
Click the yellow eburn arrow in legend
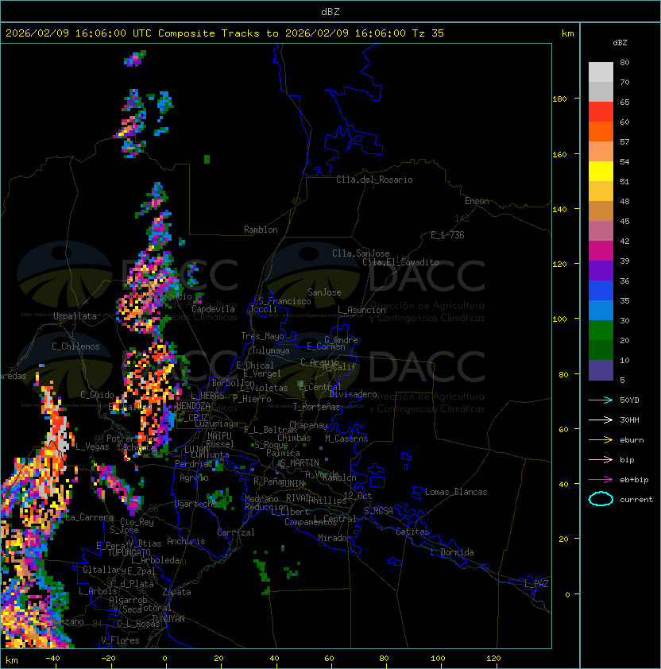[x=601, y=440]
